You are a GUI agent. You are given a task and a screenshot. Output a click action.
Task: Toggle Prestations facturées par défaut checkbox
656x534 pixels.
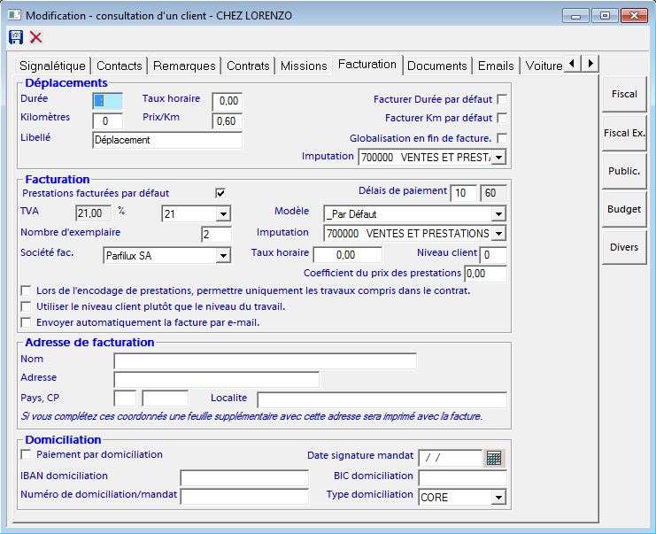pyautogui.click(x=220, y=193)
